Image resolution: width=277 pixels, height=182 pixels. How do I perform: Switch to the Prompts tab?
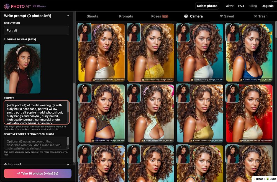click(126, 16)
